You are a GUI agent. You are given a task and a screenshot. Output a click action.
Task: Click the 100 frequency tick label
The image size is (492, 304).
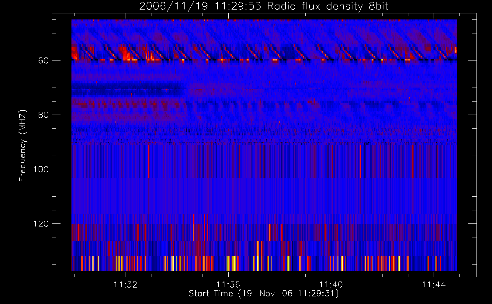41,169
